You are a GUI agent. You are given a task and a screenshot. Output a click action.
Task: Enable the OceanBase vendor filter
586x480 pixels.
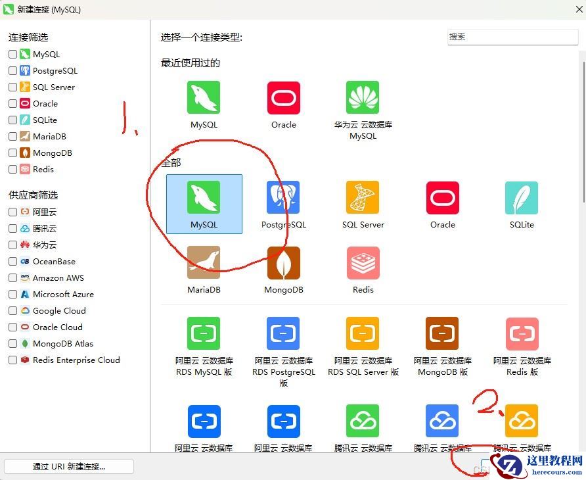[x=12, y=262]
